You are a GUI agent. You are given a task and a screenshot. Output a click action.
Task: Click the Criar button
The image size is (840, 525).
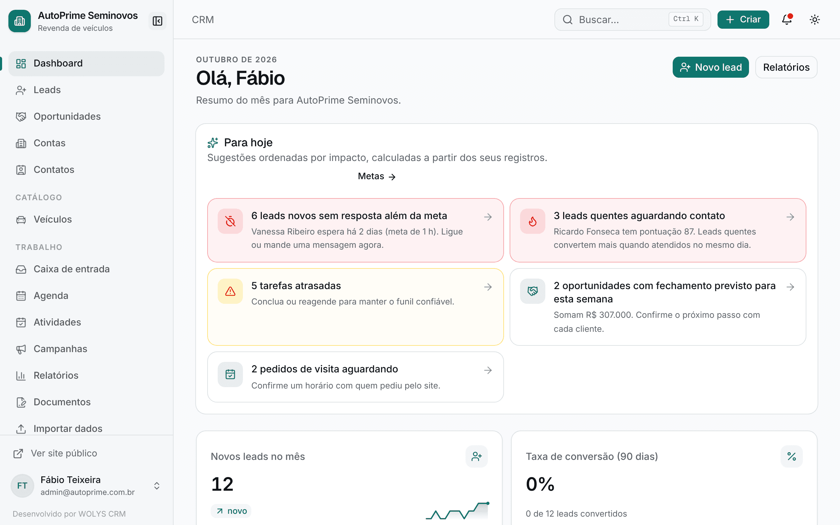[743, 20]
